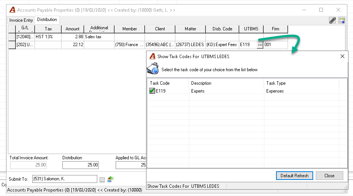Screen dimensions: 353x196
Task: Click the 2.88 amount cell
Action: tap(72, 37)
